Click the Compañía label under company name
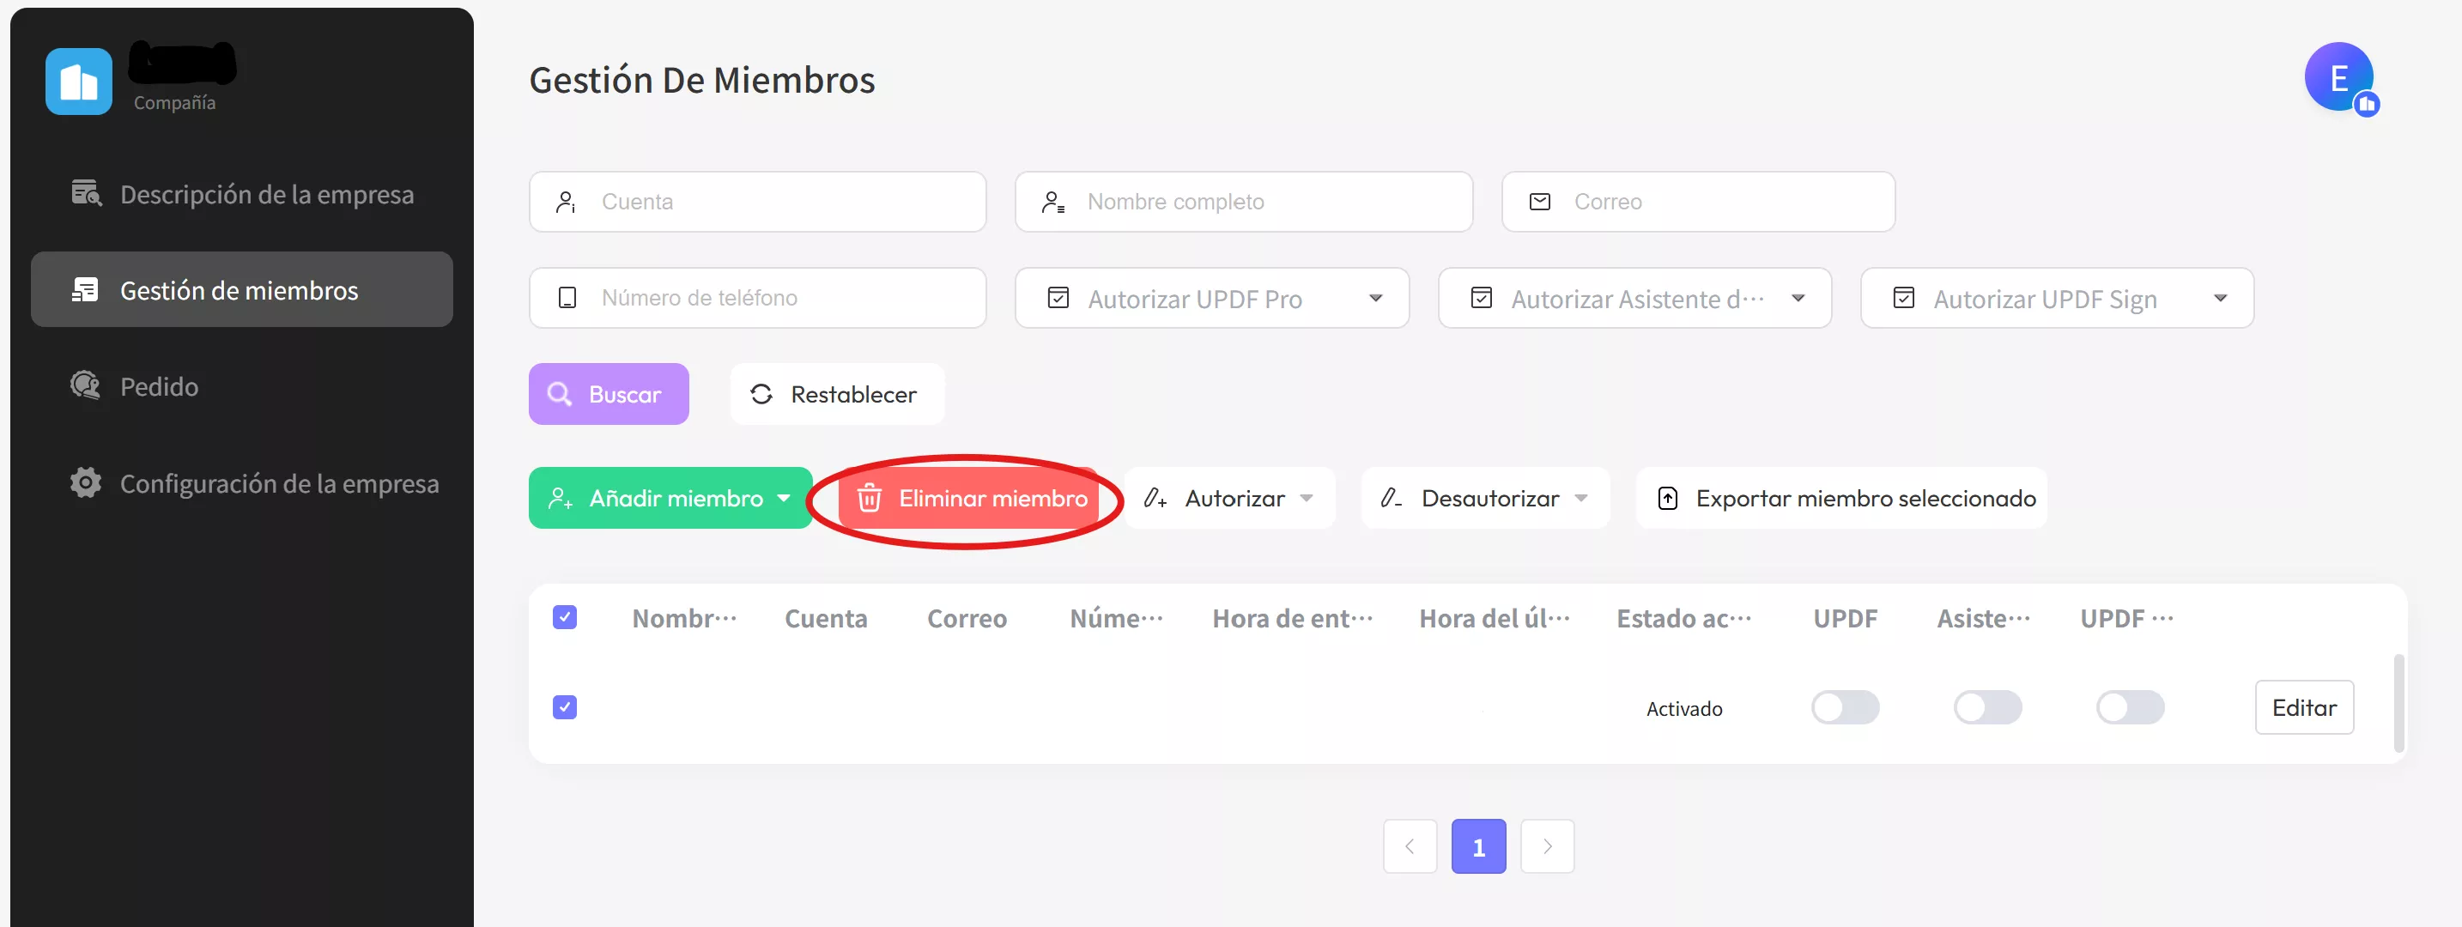 (174, 102)
